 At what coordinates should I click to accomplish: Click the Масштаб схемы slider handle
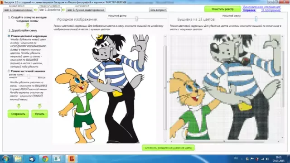click(x=256, y=19)
